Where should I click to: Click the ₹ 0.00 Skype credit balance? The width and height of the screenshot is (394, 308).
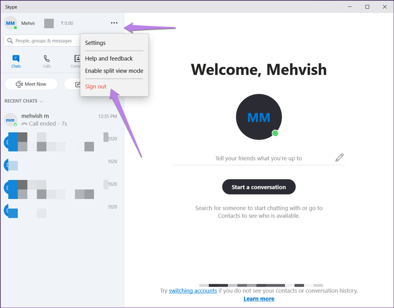coord(67,24)
